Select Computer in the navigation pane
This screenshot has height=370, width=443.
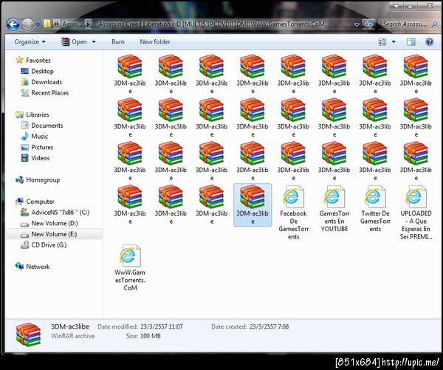coord(35,202)
